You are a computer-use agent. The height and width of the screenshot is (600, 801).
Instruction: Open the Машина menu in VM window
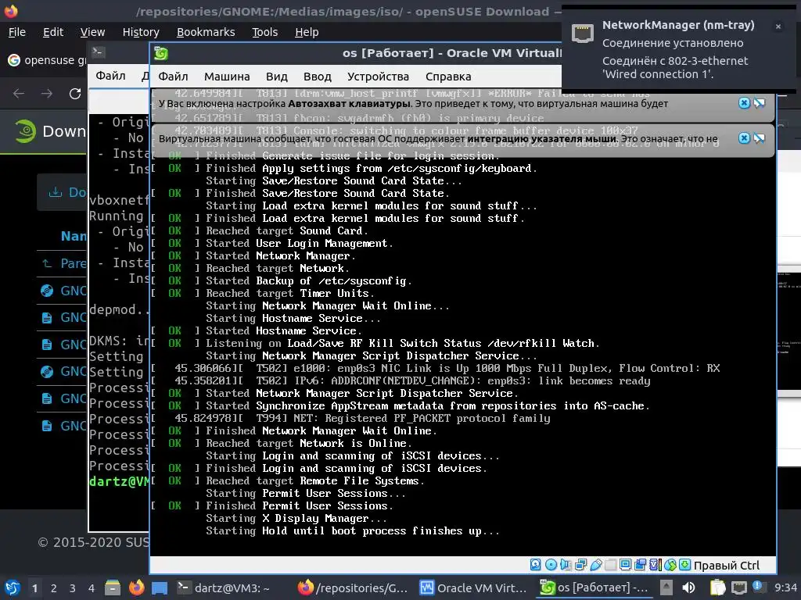(227, 77)
